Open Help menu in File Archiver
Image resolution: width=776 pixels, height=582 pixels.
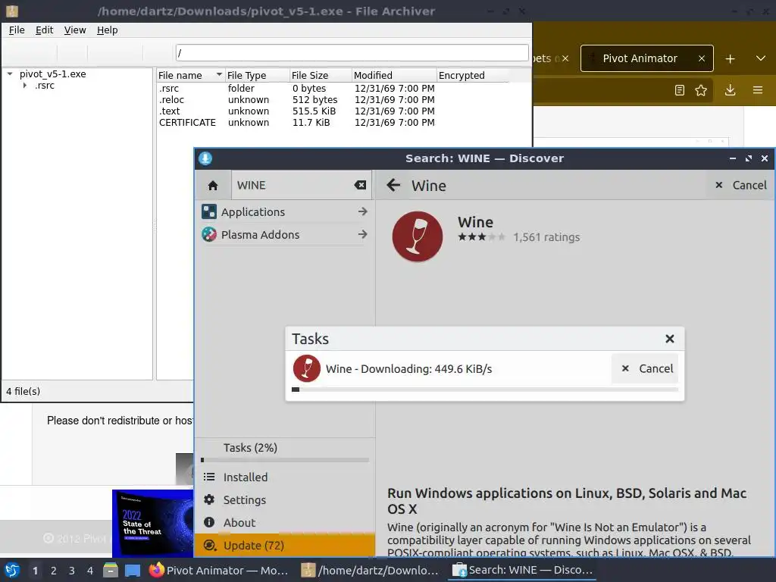[x=108, y=30]
